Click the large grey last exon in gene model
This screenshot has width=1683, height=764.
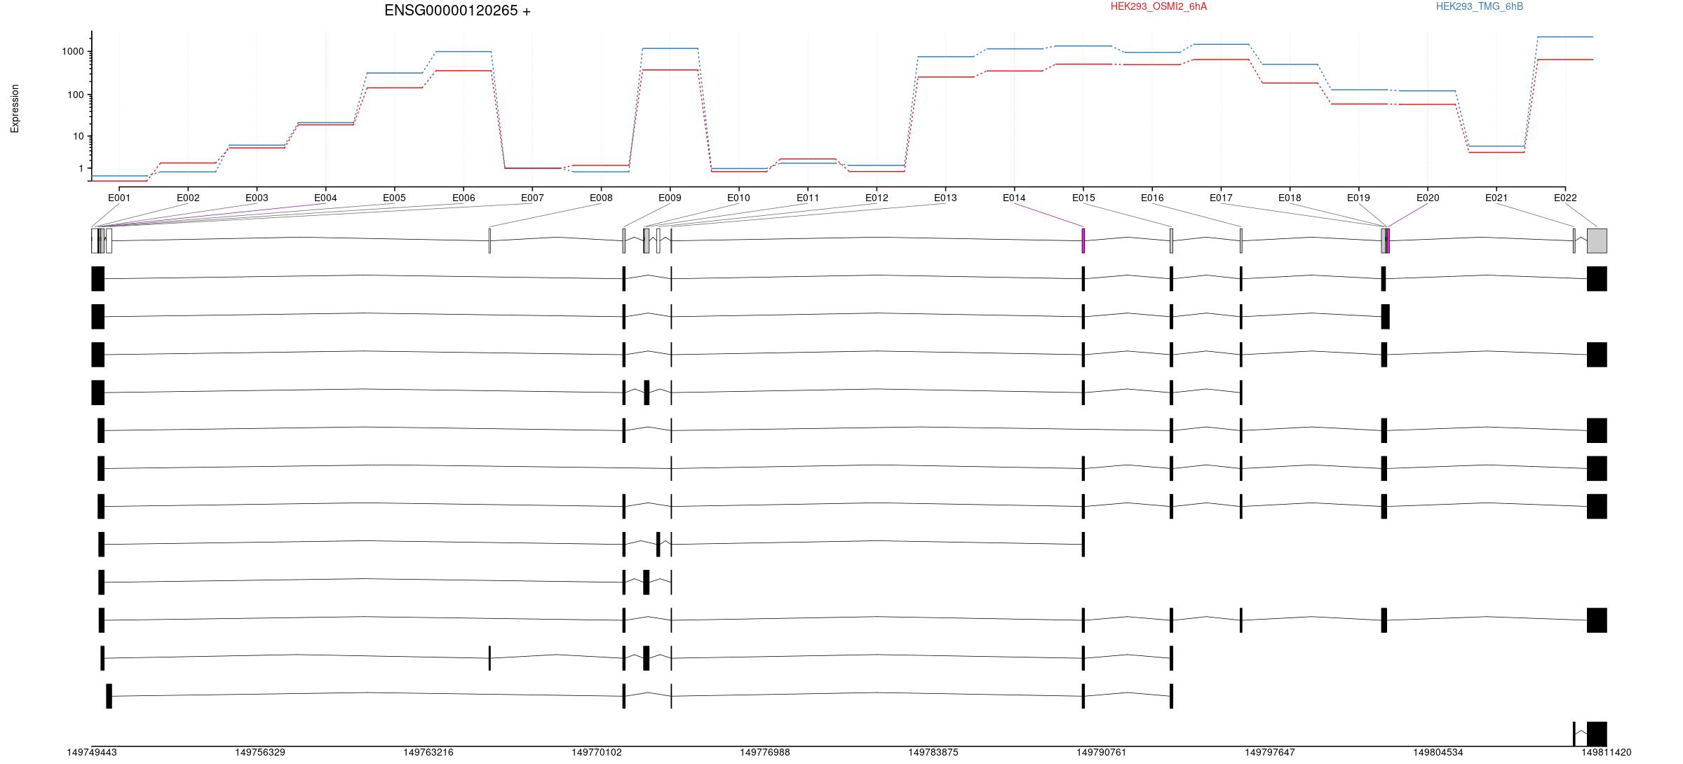pyautogui.click(x=1597, y=240)
